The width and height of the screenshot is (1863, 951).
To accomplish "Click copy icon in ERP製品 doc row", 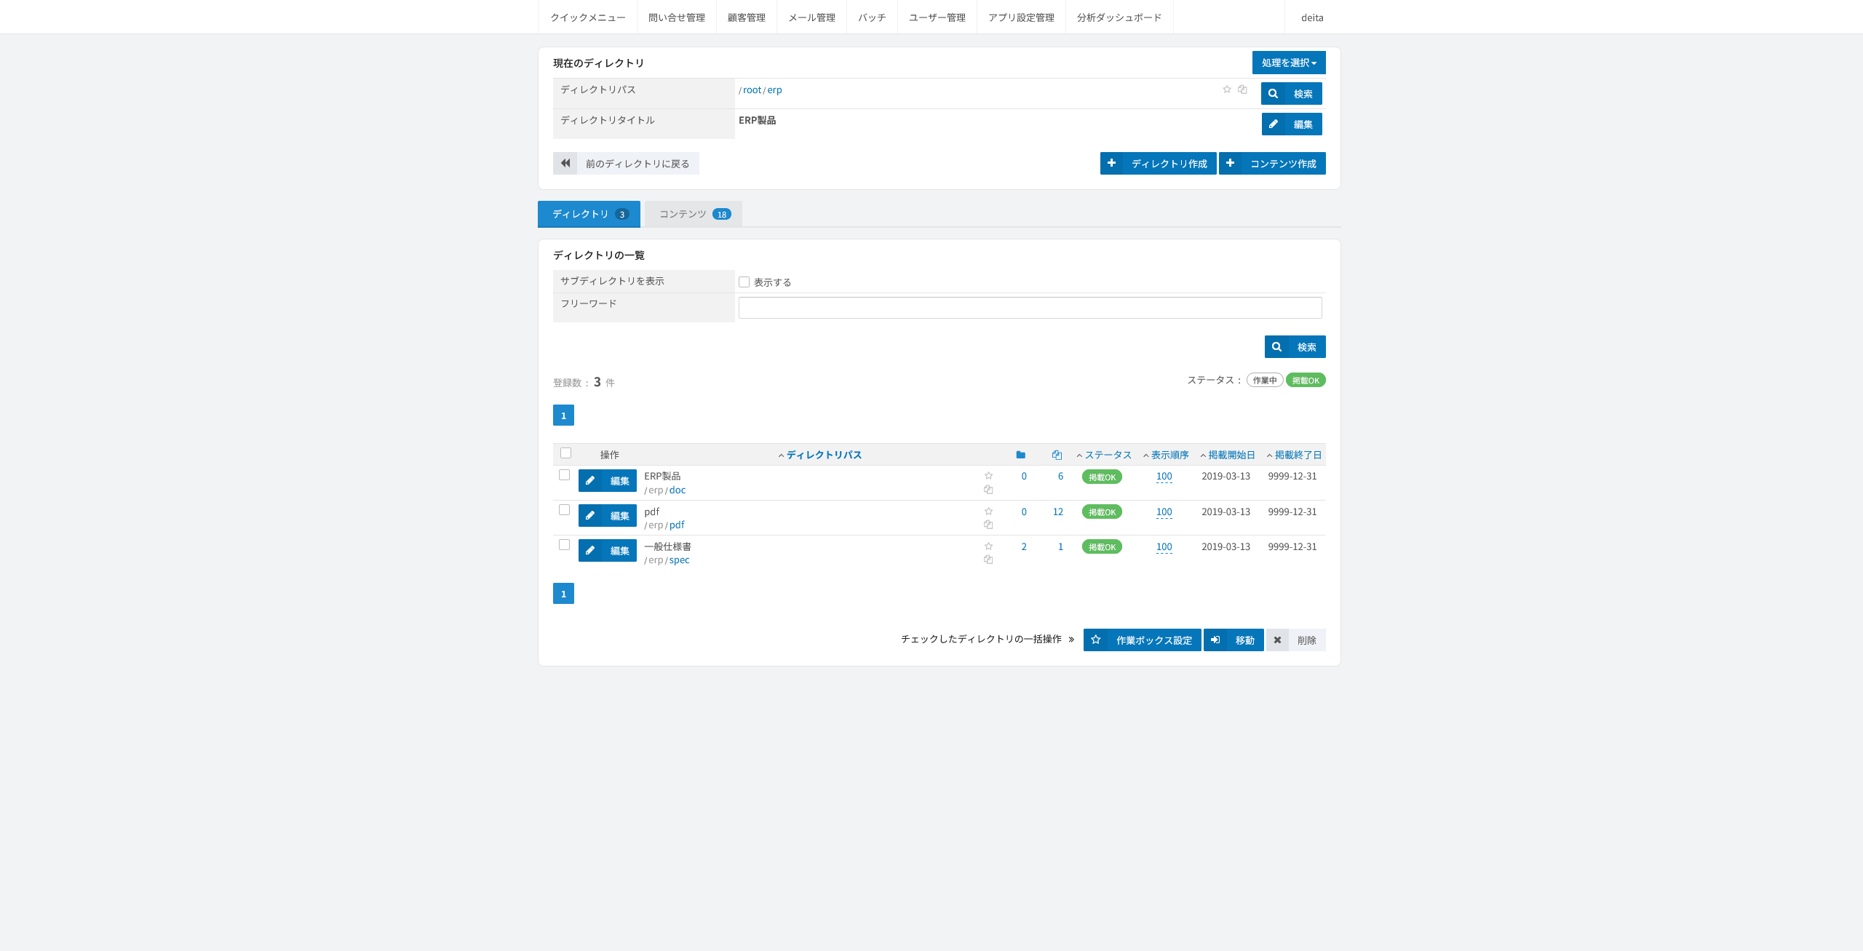I will (x=988, y=490).
